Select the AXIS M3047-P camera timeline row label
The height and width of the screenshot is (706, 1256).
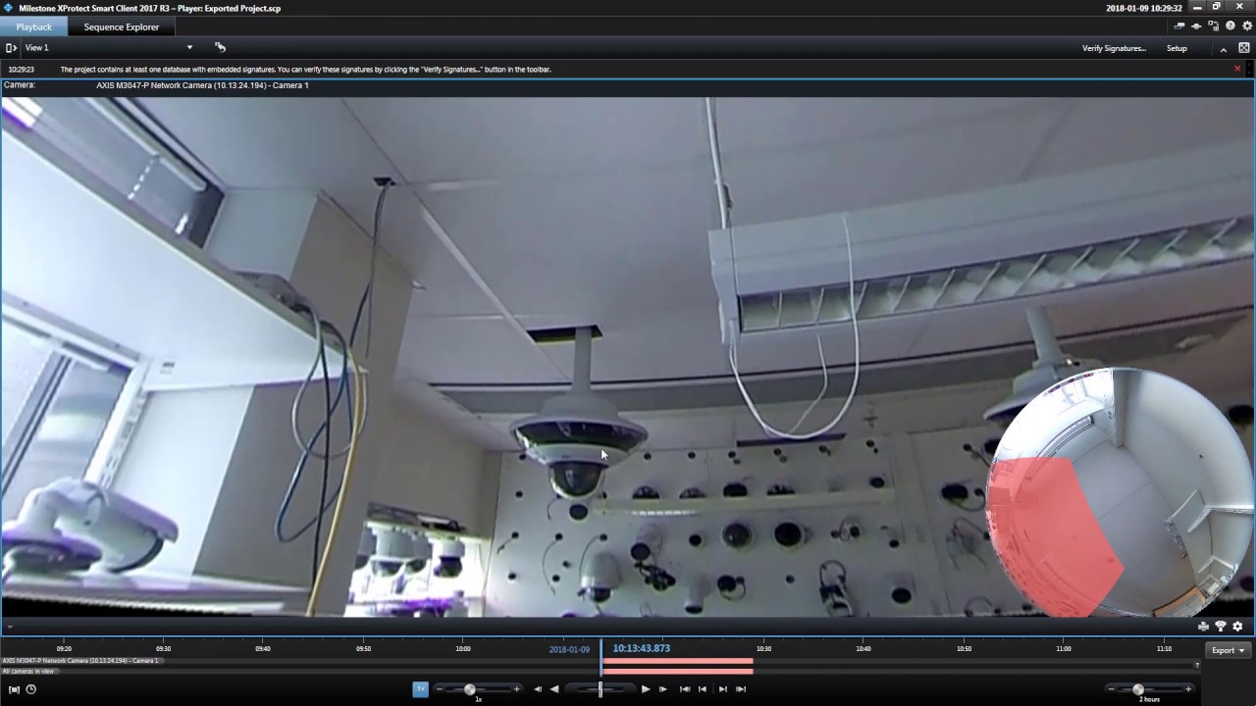point(80,661)
